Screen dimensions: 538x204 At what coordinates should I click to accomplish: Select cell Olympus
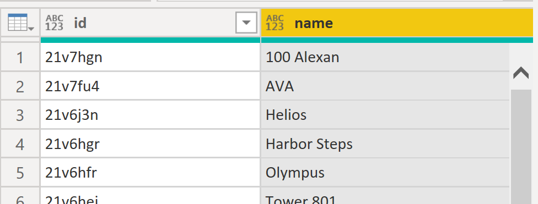[x=385, y=173]
